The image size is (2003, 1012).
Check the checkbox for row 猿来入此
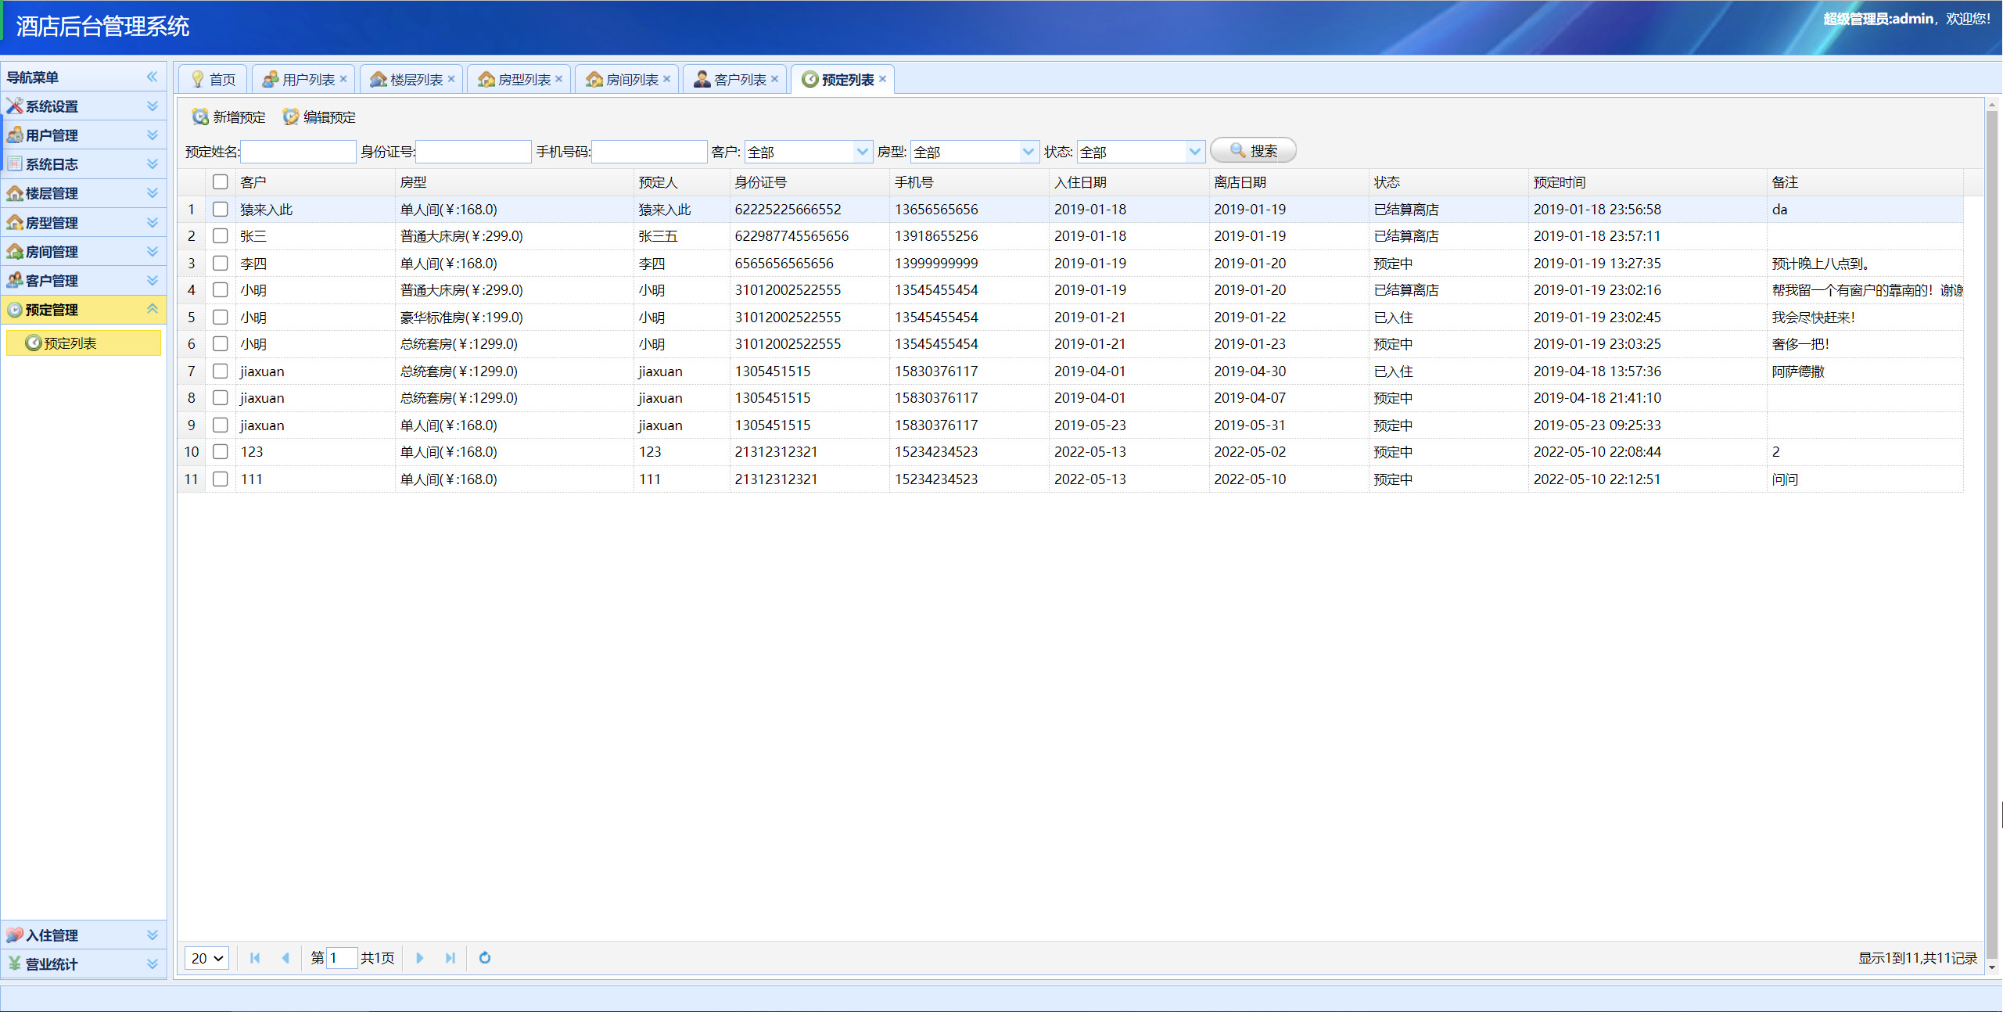(x=220, y=209)
